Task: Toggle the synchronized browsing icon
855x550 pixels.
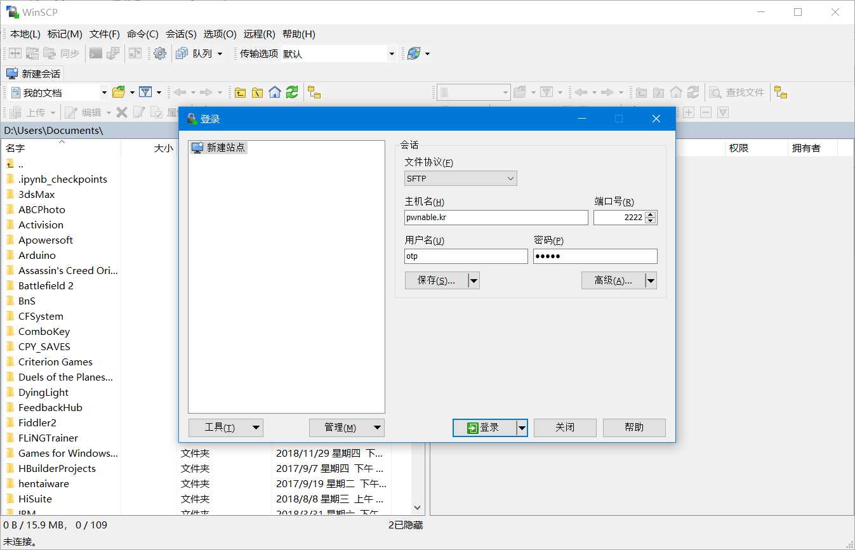Action: [x=135, y=54]
